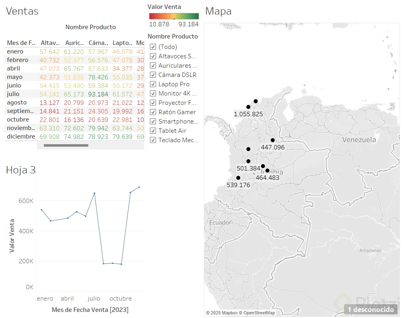Click the 93.184 cell in julio row

pyautogui.click(x=98, y=94)
